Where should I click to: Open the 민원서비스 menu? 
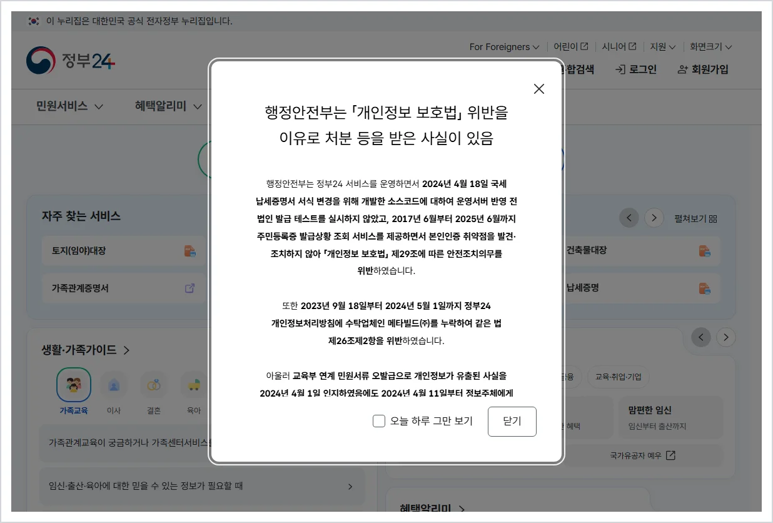(69, 106)
